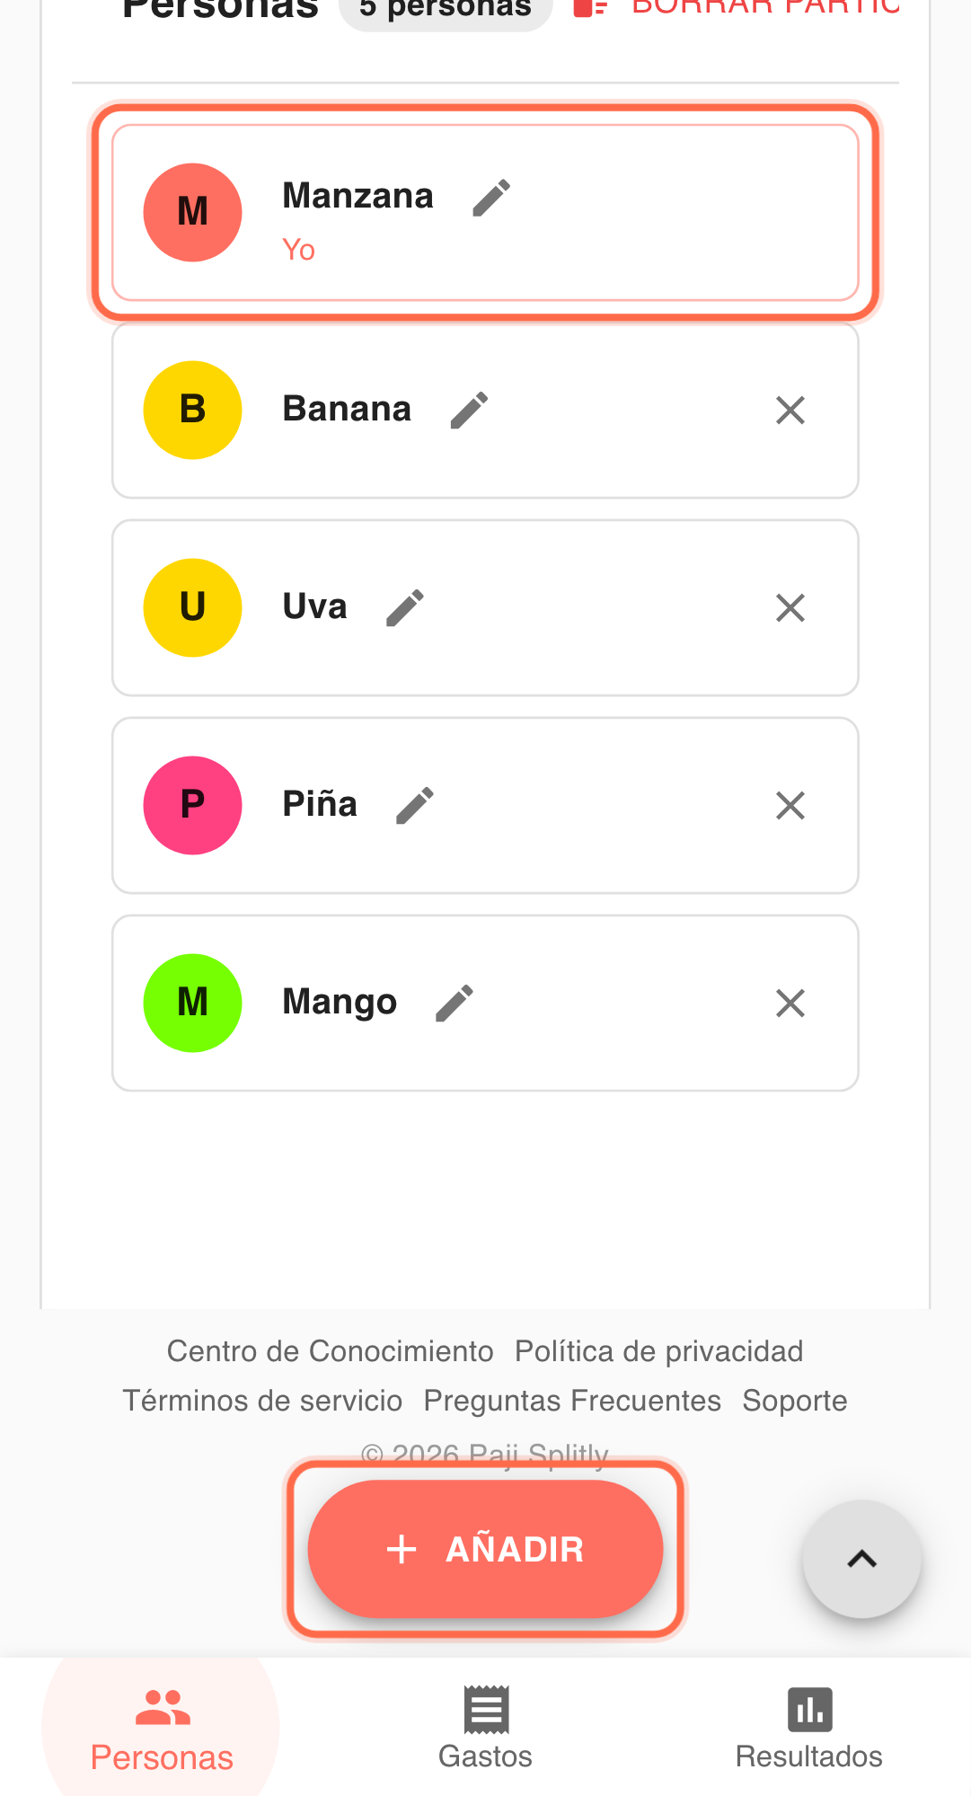Delete Uva using the X button
Screen dimensions: 971x1796
pos(790,608)
